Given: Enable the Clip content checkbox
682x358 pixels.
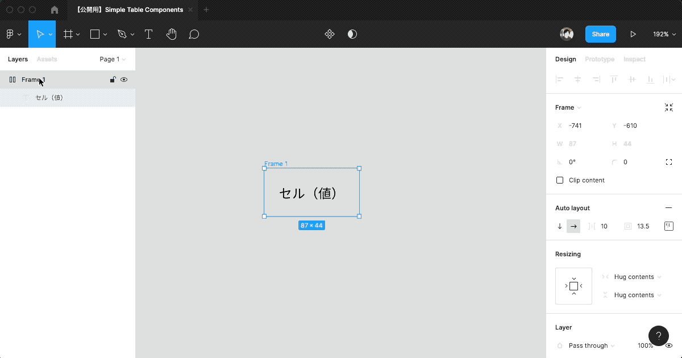Looking at the screenshot, I should point(560,180).
